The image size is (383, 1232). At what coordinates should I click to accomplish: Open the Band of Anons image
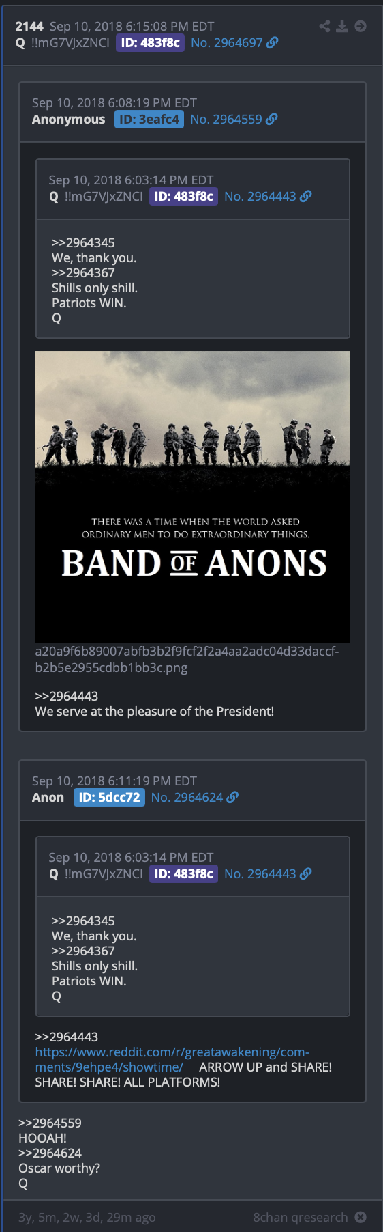193,497
